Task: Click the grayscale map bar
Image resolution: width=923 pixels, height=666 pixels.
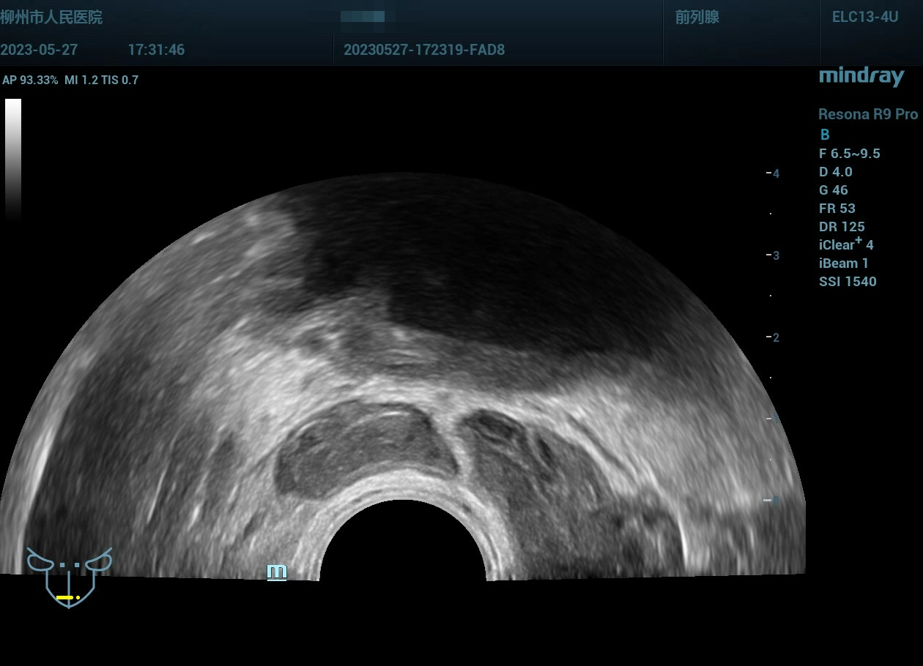Action: pyautogui.click(x=13, y=157)
